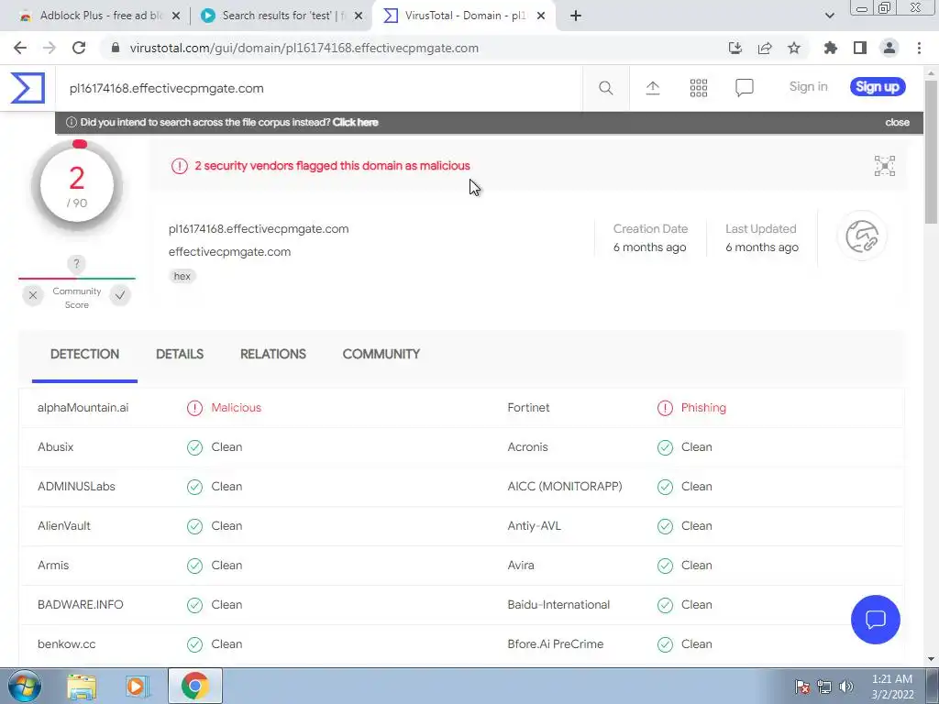Click the effectivecpmgate.com parent domain
Image resolution: width=939 pixels, height=704 pixels.
pyautogui.click(x=229, y=252)
